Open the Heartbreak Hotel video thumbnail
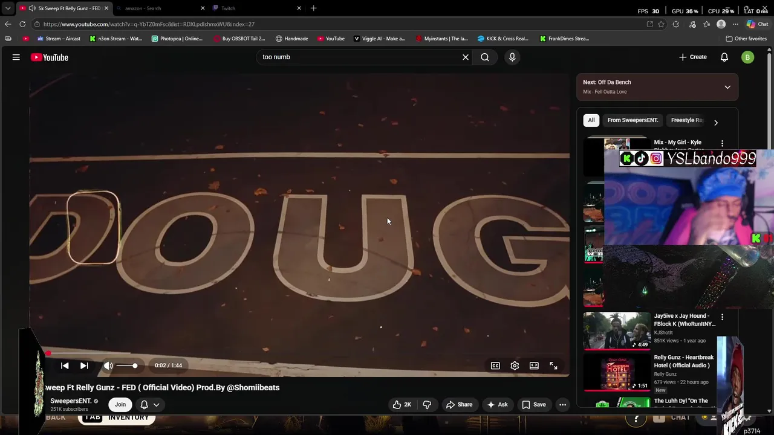This screenshot has width=774, height=435. coord(617,372)
